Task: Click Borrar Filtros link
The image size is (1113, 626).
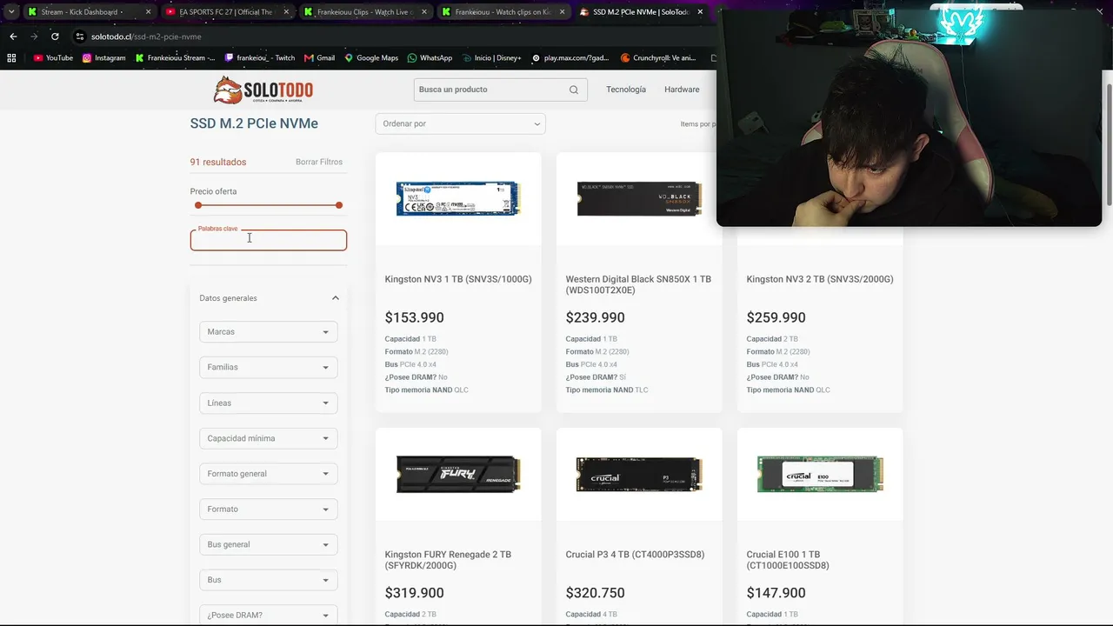Action: 319,162
